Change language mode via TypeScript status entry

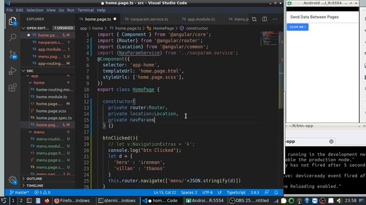236,192
